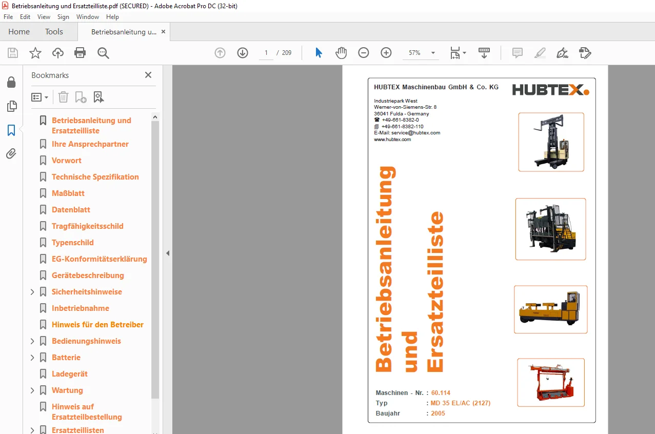Jump to Ladegerät bookmark
Screen dimensions: 655x434
tap(70, 374)
